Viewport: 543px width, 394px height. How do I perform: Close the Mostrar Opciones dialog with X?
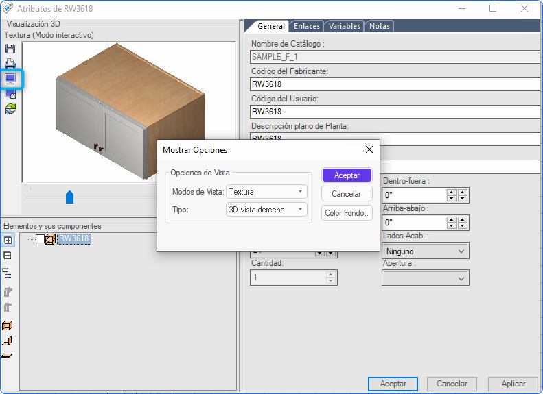pyautogui.click(x=369, y=149)
